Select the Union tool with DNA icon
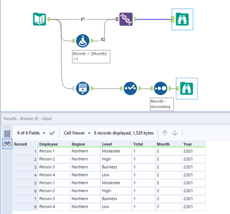Image resolution: width=230 pixels, height=214 pixels. pos(126,19)
